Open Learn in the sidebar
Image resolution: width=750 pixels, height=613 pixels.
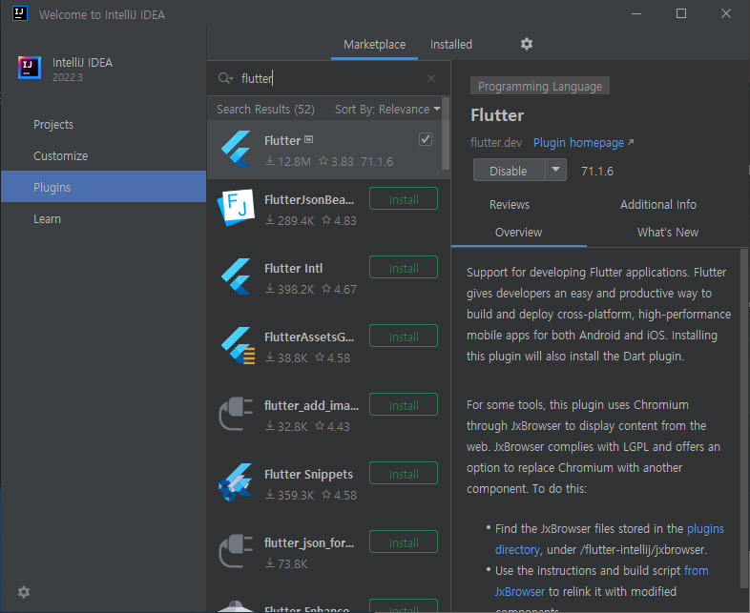point(103,219)
